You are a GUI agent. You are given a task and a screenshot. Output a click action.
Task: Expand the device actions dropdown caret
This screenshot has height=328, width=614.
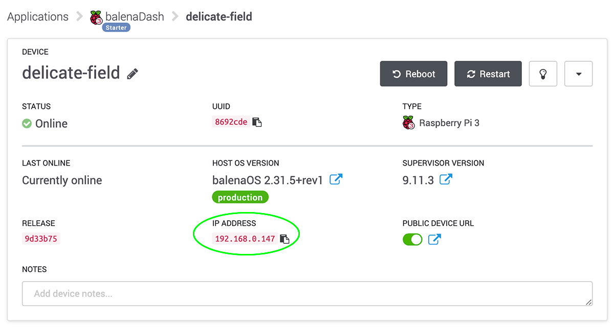(x=578, y=74)
